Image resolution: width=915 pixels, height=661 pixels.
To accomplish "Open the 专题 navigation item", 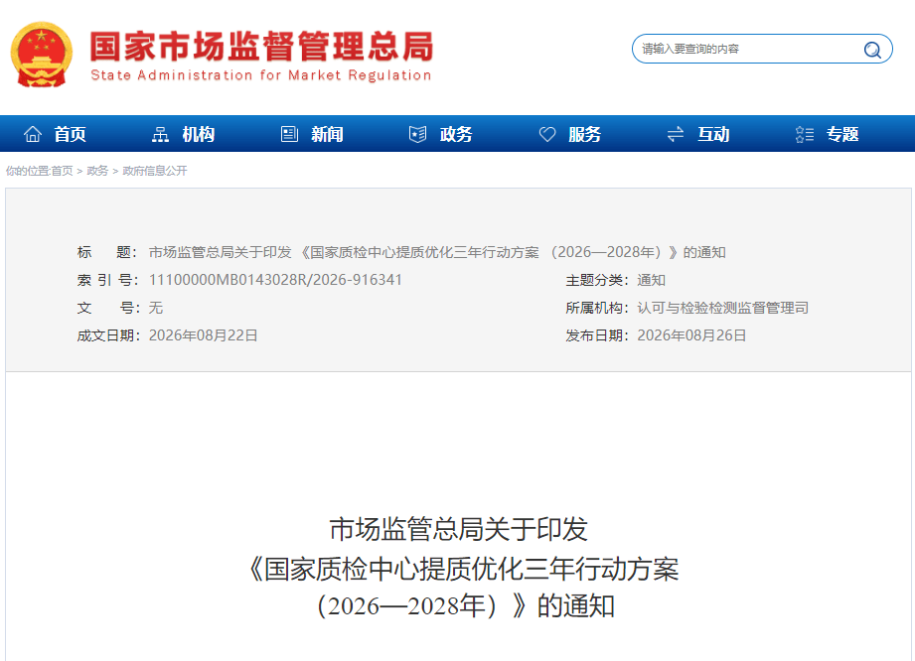I will tap(842, 134).
